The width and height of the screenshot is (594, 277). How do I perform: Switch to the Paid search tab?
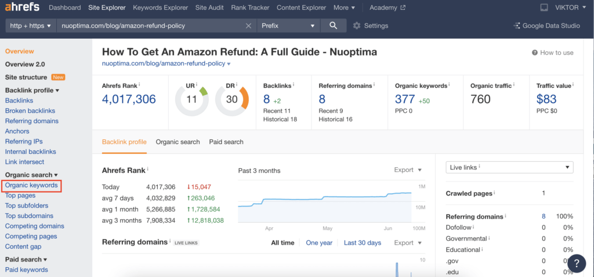[226, 142]
